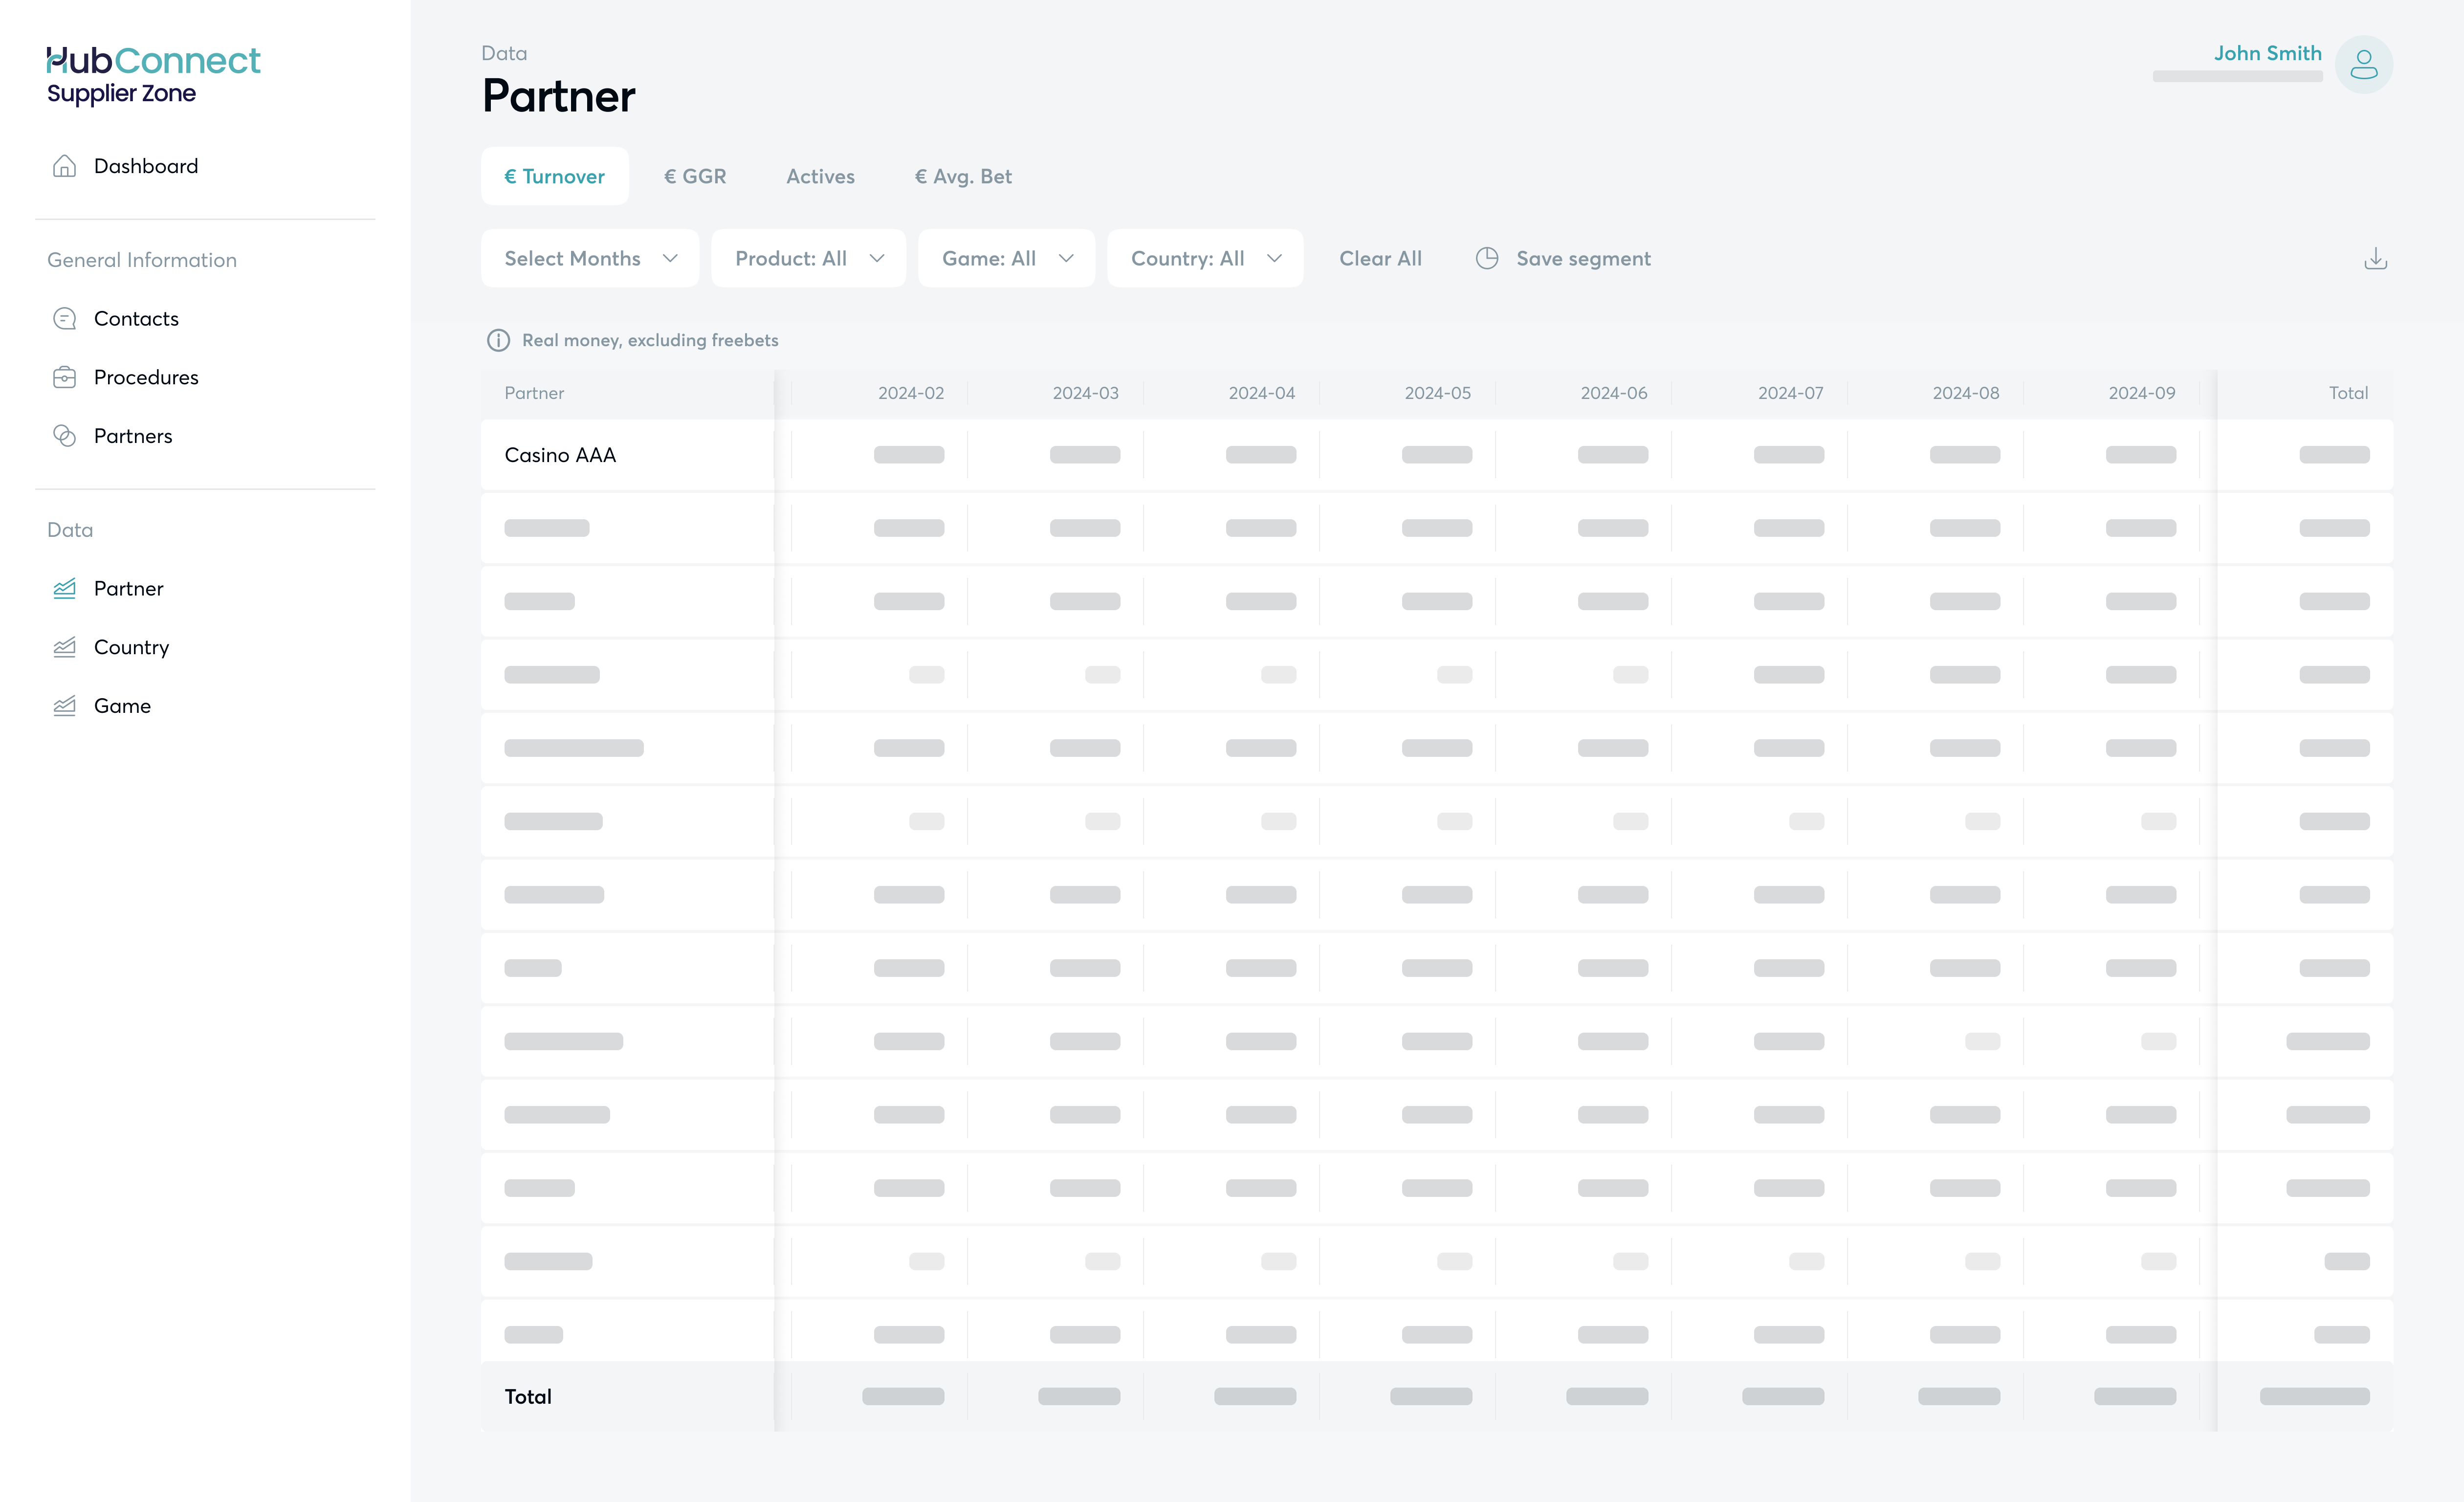Switch to the Actives tab

820,176
